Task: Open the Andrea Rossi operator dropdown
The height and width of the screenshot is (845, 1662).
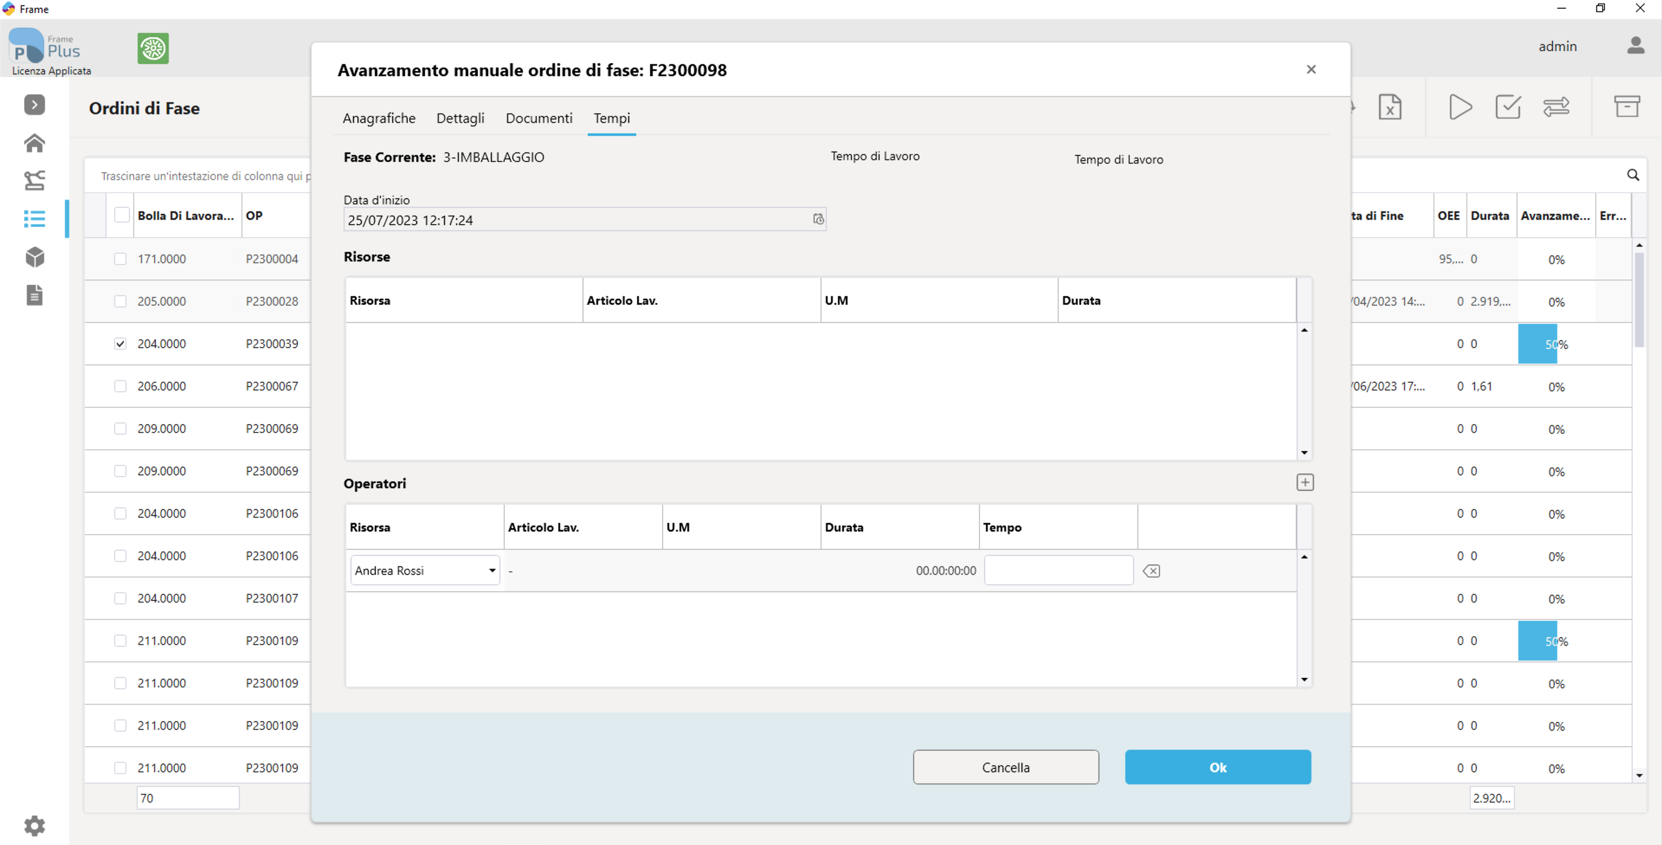Action: point(492,571)
